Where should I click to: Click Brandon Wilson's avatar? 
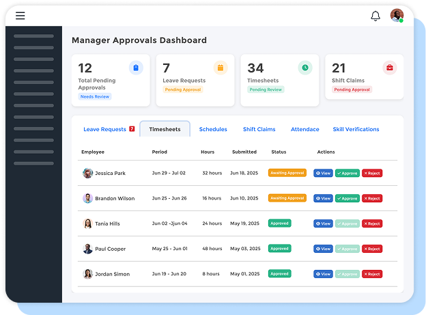click(88, 198)
